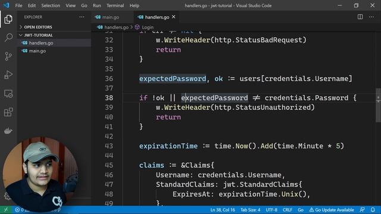Open notifications bell in status bar
The width and height of the screenshot is (381, 214).
tap(373, 210)
